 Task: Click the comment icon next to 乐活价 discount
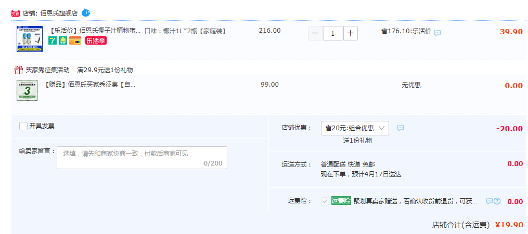click(437, 33)
